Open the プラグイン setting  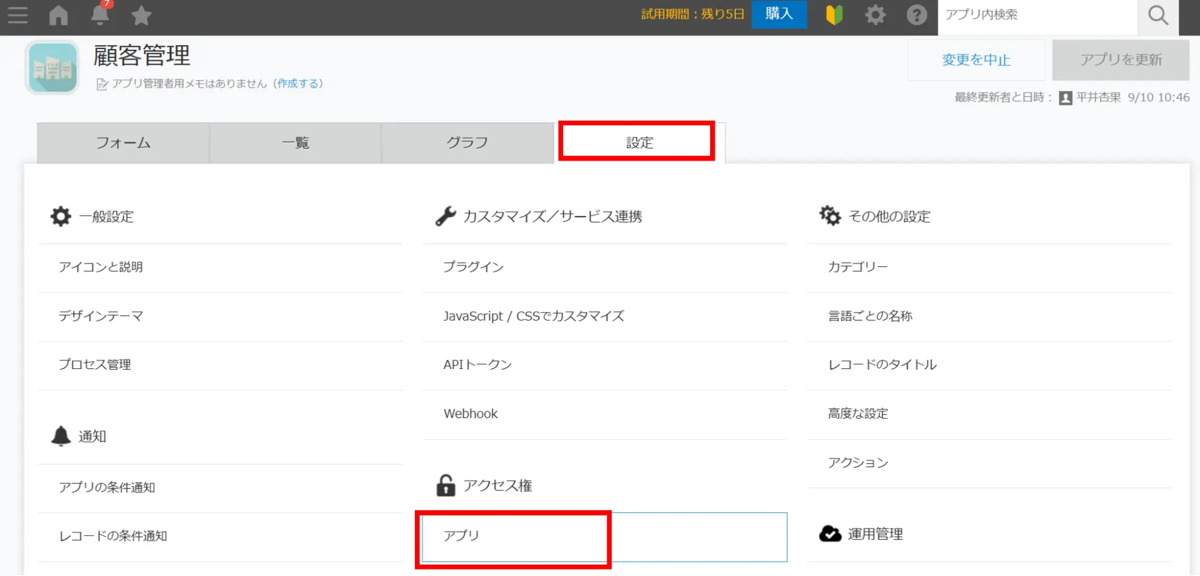click(x=473, y=267)
